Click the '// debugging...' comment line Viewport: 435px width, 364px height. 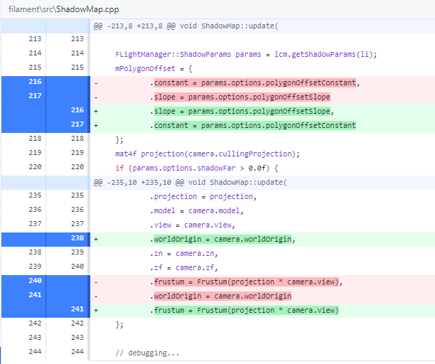[x=147, y=353]
